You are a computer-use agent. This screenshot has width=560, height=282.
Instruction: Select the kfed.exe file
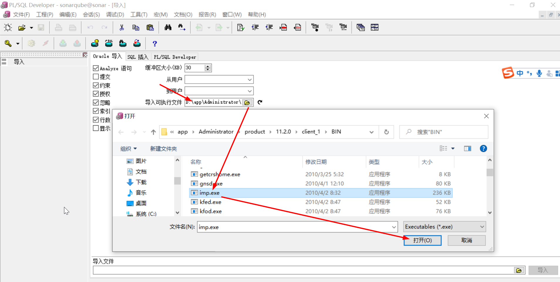coord(321,202)
